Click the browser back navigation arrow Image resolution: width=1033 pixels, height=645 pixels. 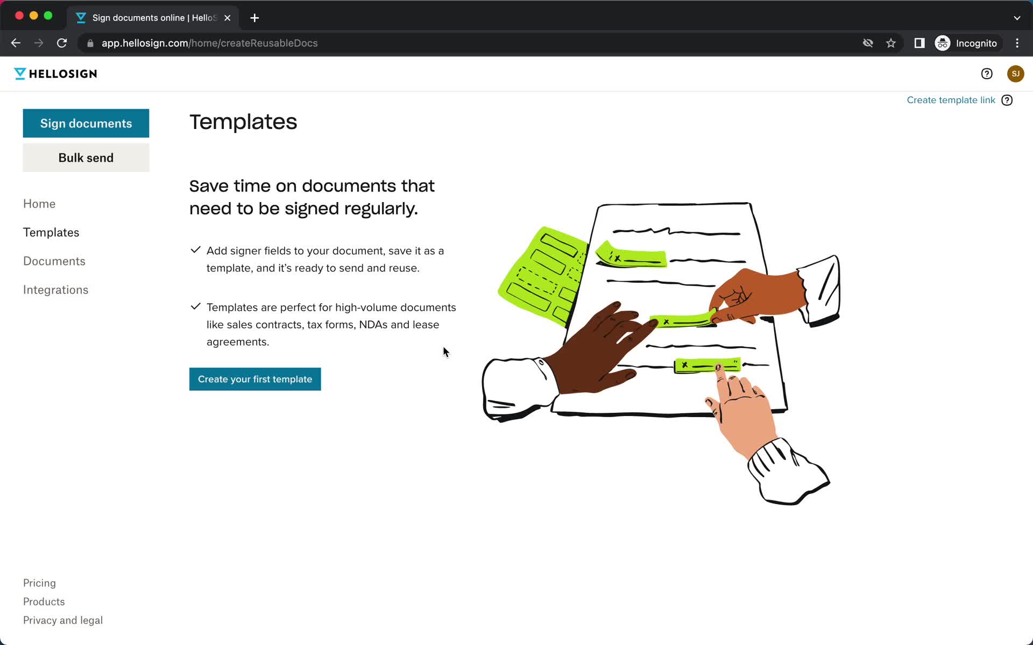pyautogui.click(x=16, y=43)
